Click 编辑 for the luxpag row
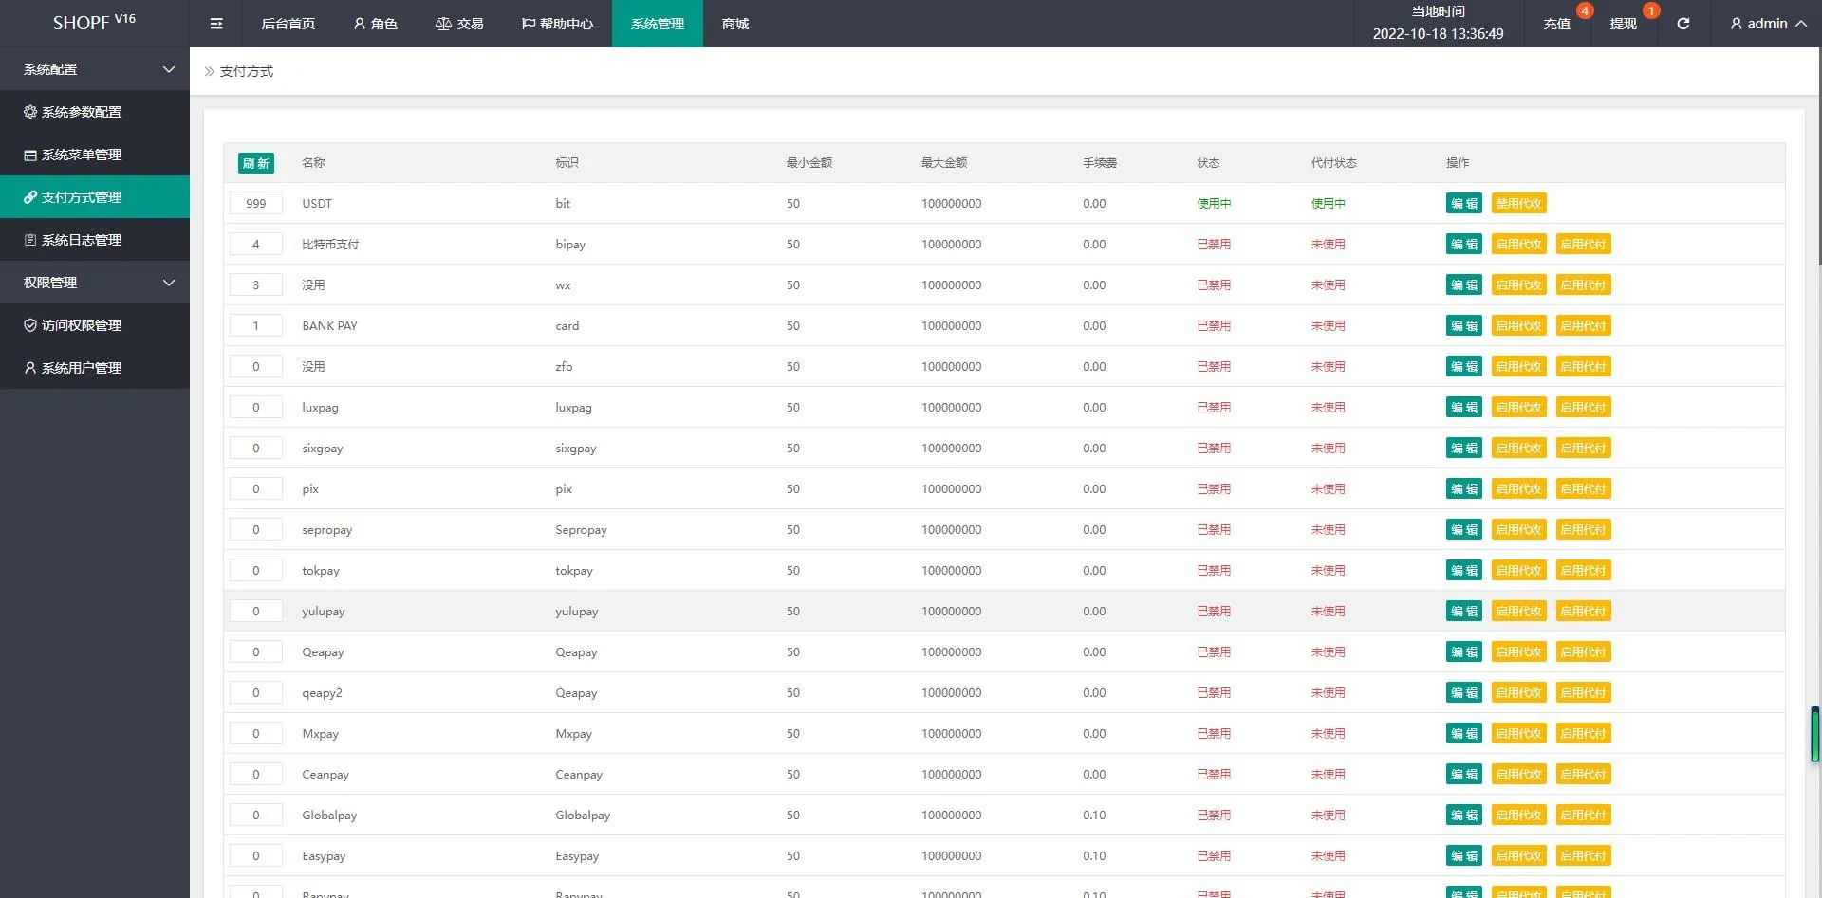The image size is (1822, 898). pos(1463,408)
